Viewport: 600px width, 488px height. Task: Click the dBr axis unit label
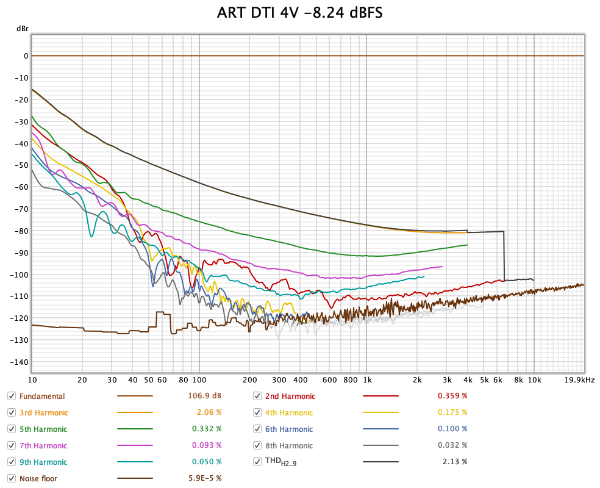[22, 29]
